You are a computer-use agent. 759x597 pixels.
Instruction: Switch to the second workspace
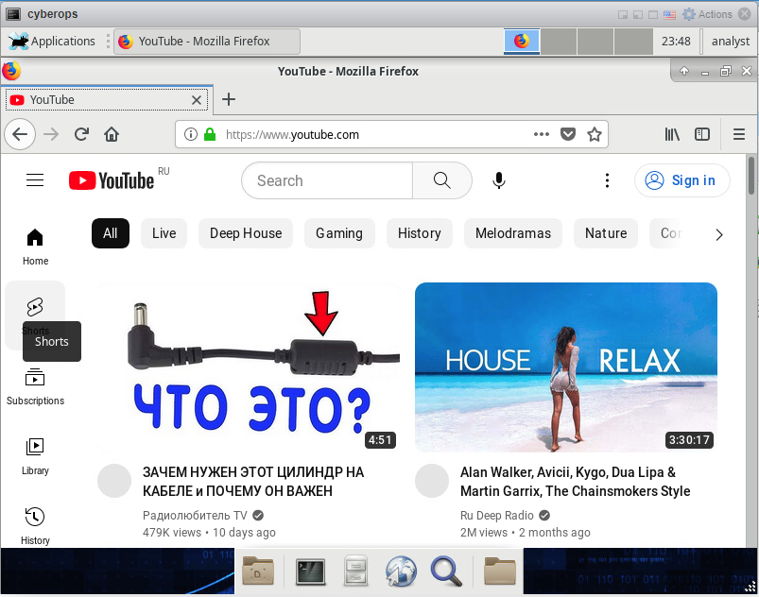[558, 42]
